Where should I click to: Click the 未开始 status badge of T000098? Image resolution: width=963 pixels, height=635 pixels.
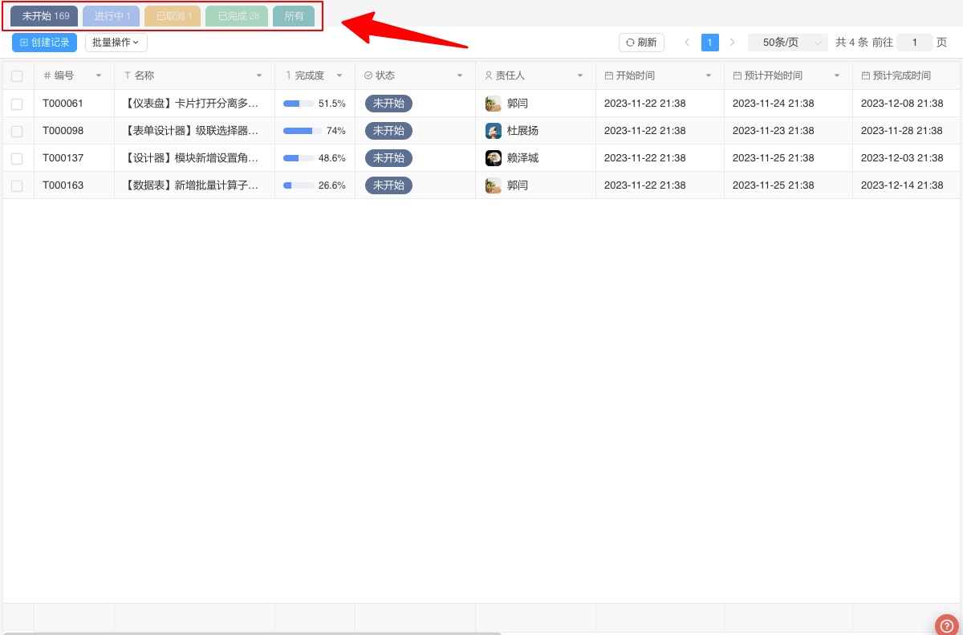click(x=388, y=131)
